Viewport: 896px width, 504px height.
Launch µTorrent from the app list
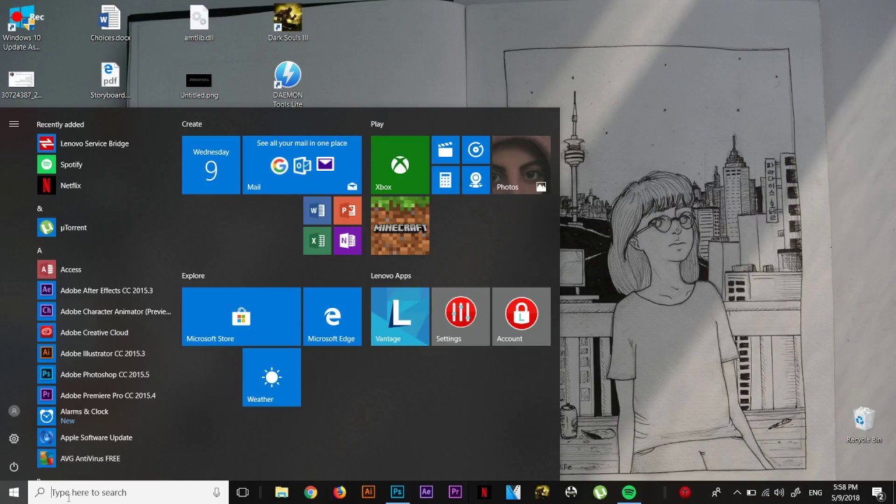pyautogui.click(x=103, y=227)
